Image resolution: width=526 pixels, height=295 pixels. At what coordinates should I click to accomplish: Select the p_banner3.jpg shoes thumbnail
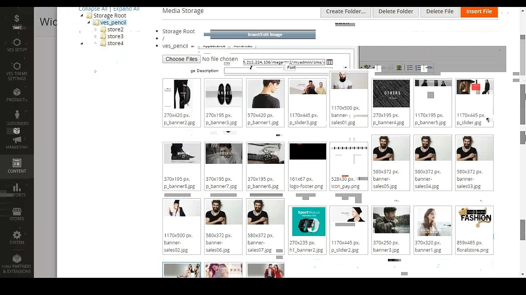224,103
